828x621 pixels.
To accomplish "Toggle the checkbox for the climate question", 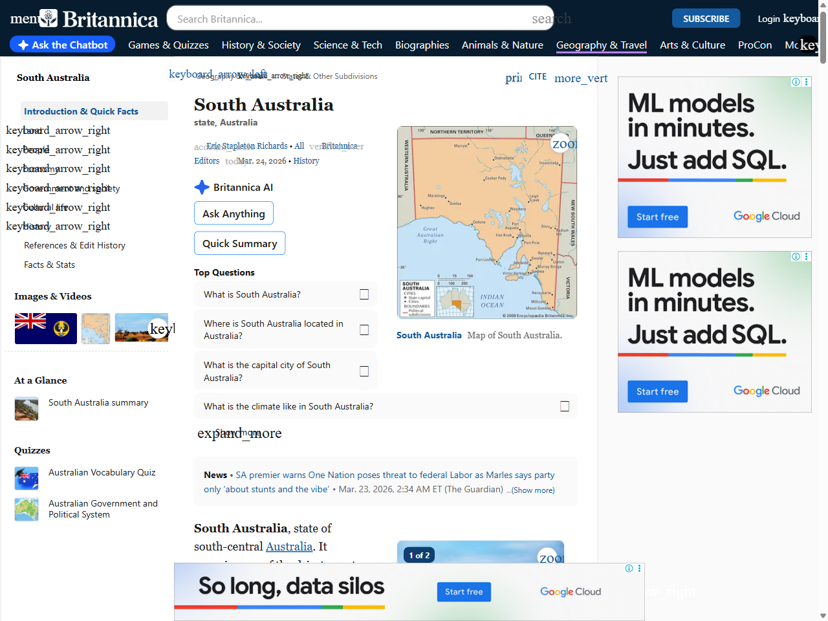I will click(565, 406).
